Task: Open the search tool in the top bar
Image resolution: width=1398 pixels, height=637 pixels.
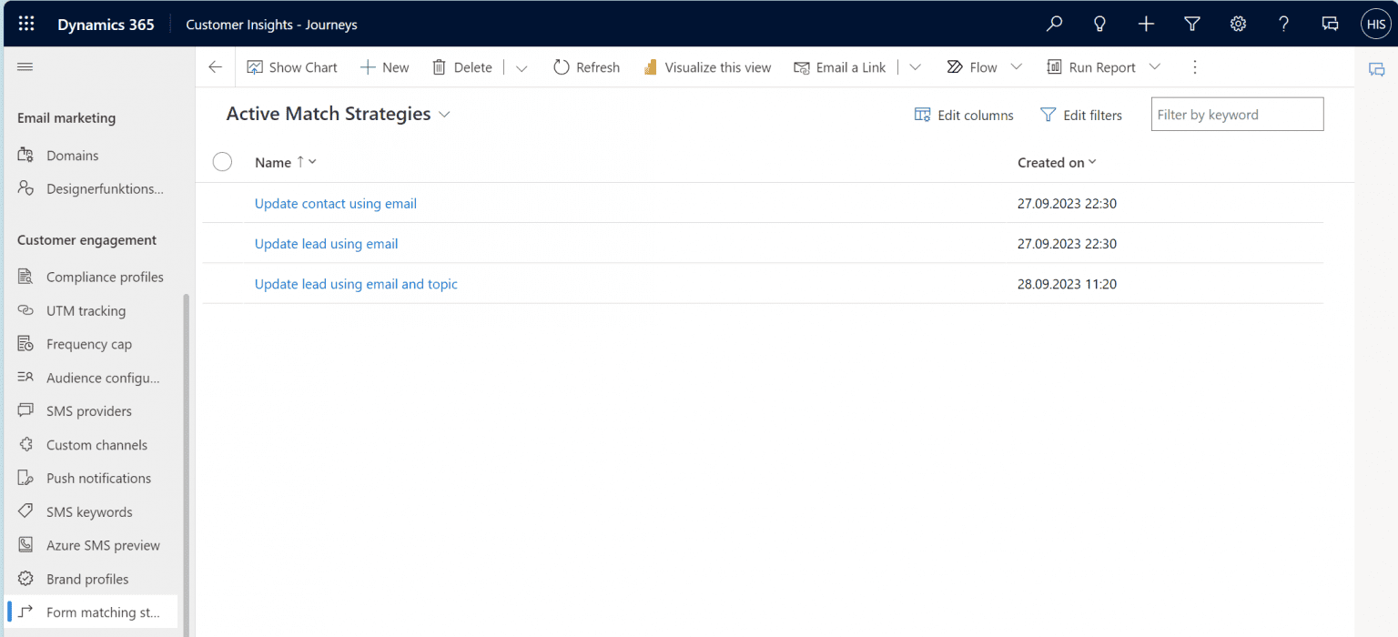Action: 1054,24
